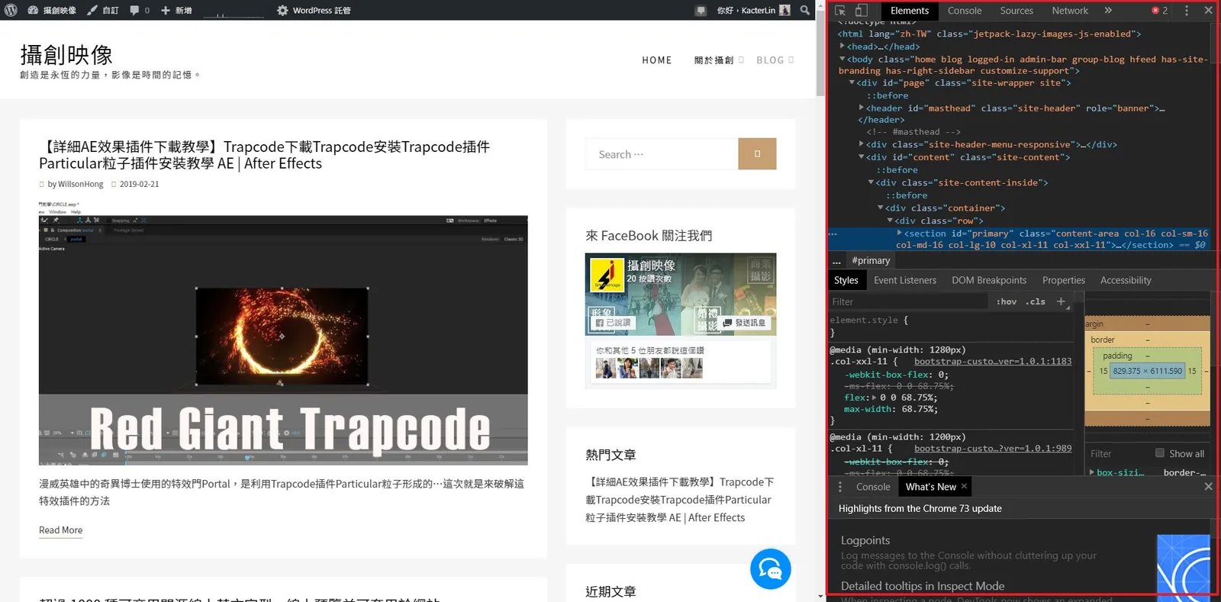The image size is (1221, 602).
Task: Open the 自訂 customize link in admin bar
Action: 103,10
